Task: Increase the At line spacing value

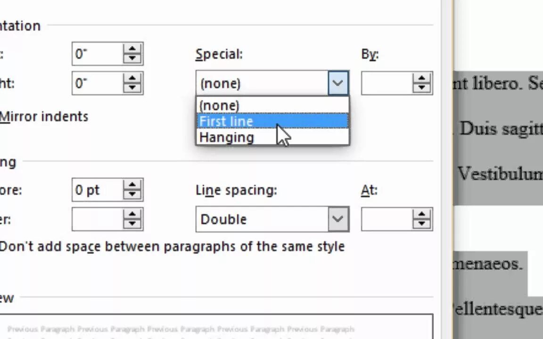Action: pos(422,214)
